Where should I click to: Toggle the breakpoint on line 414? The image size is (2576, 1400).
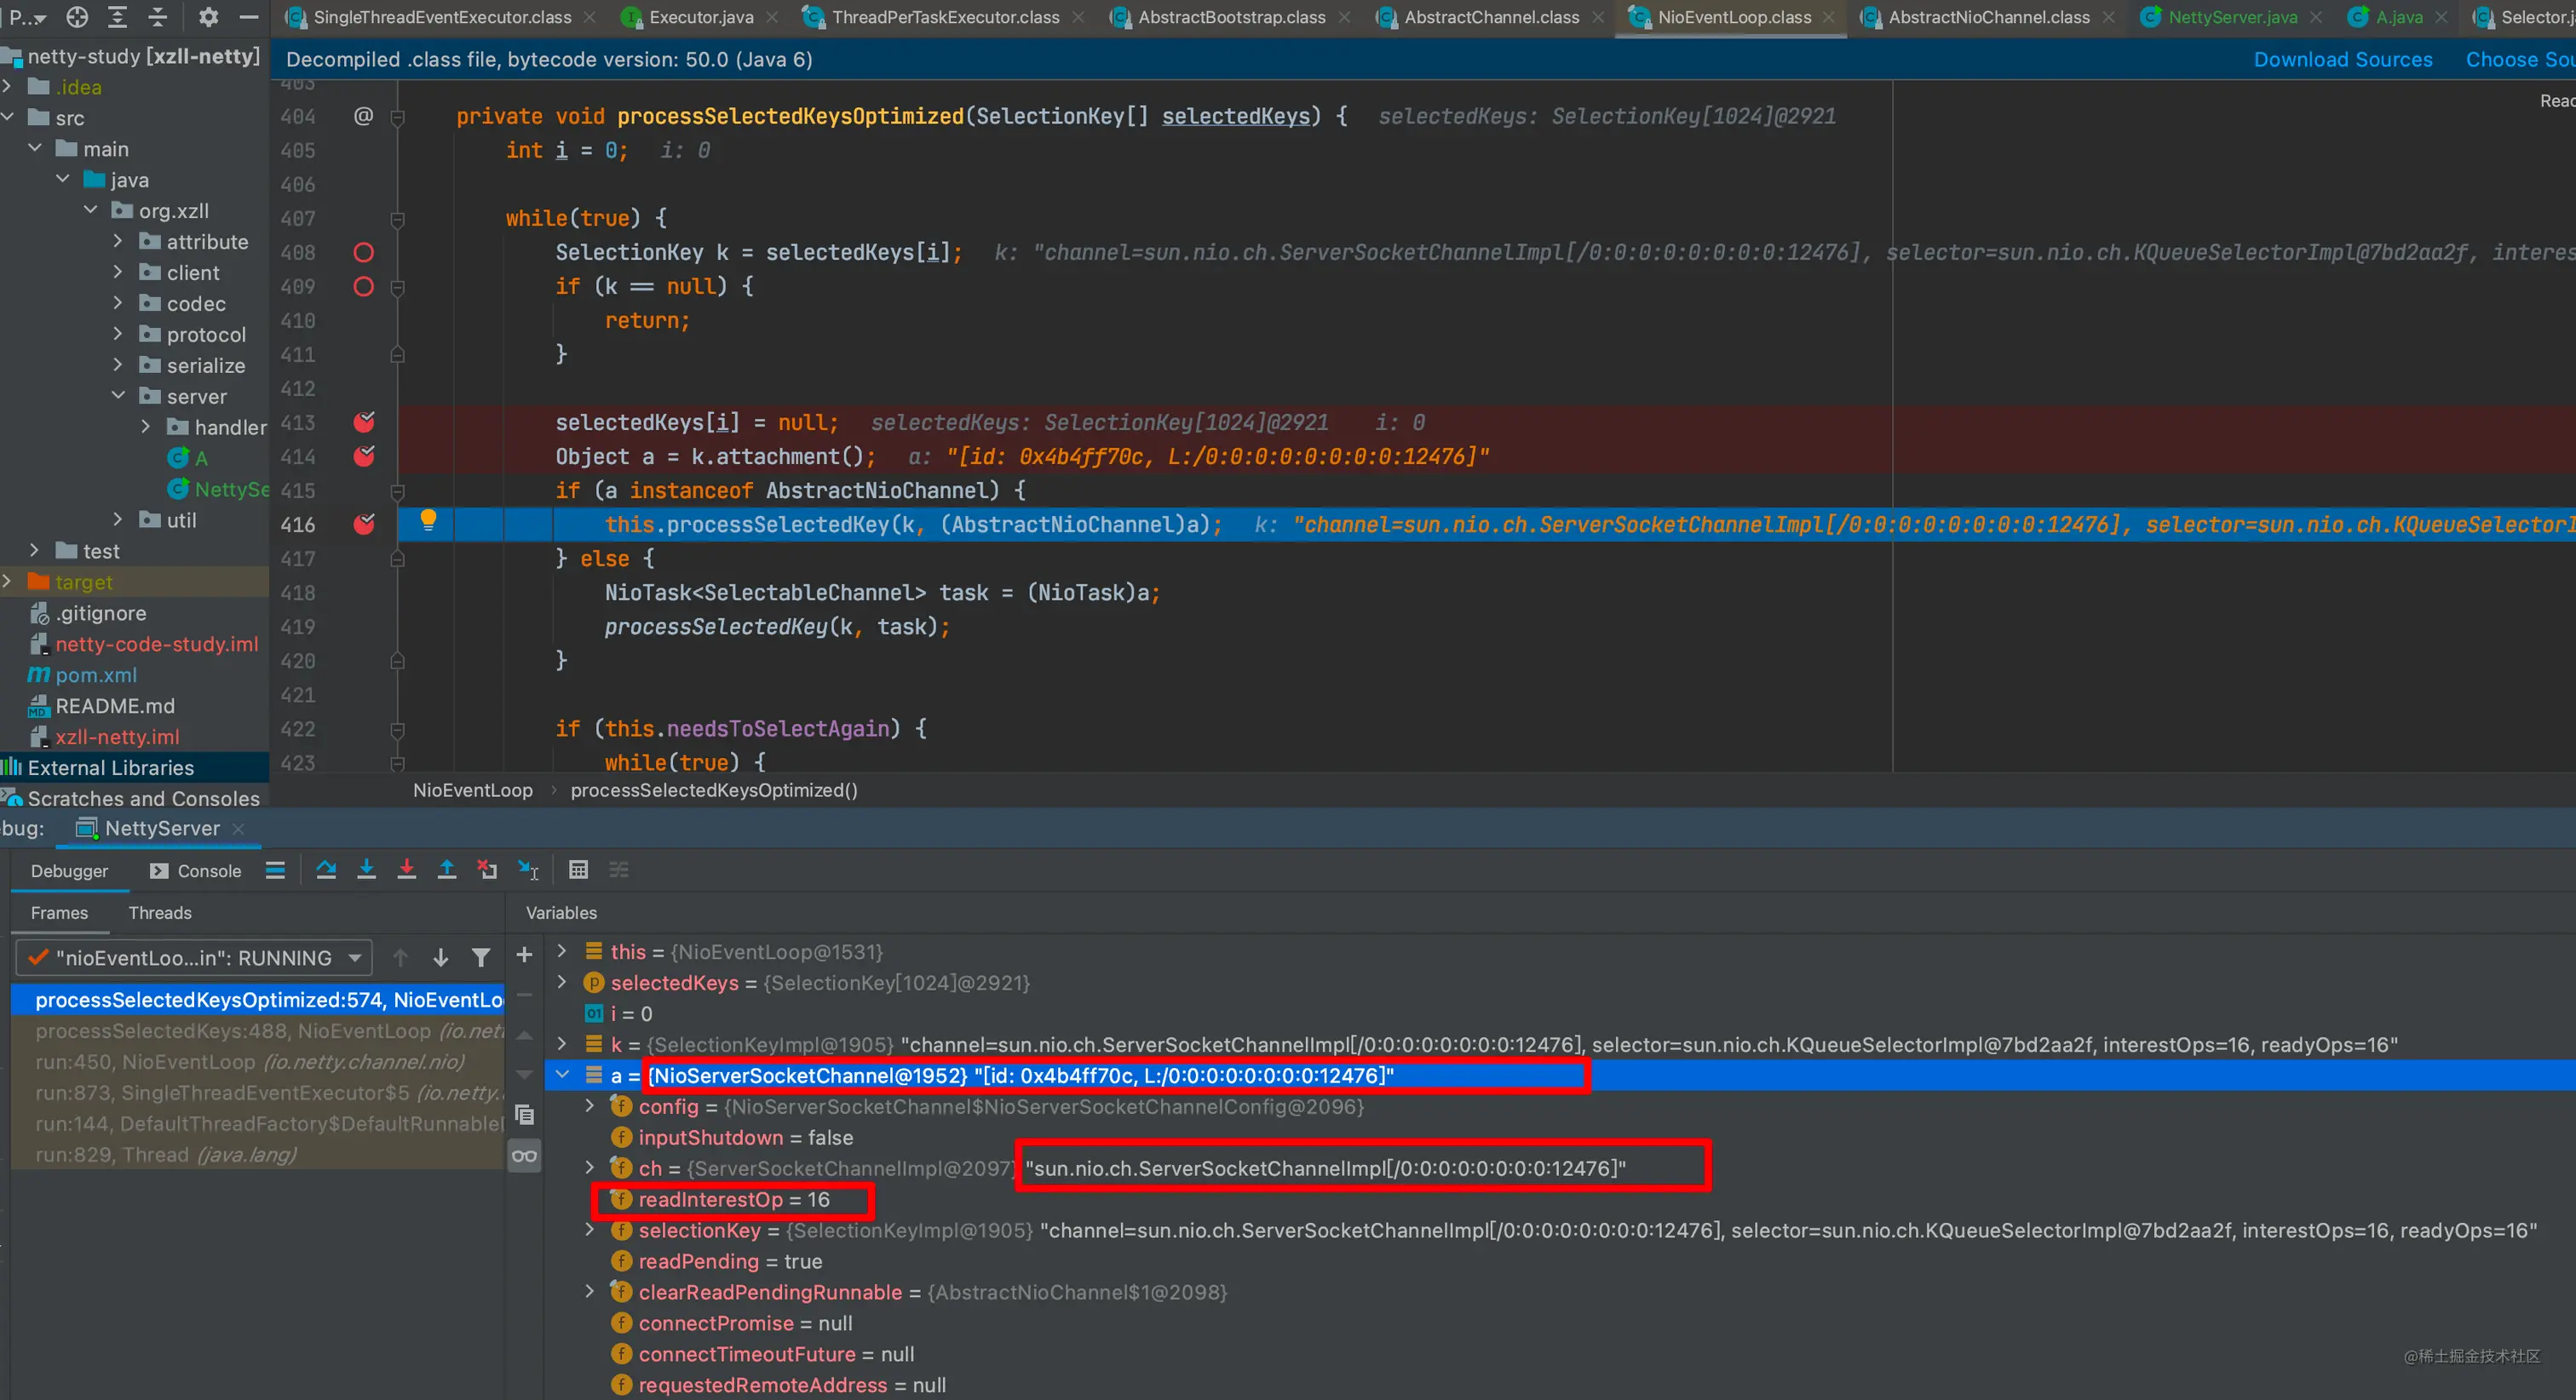(x=364, y=456)
